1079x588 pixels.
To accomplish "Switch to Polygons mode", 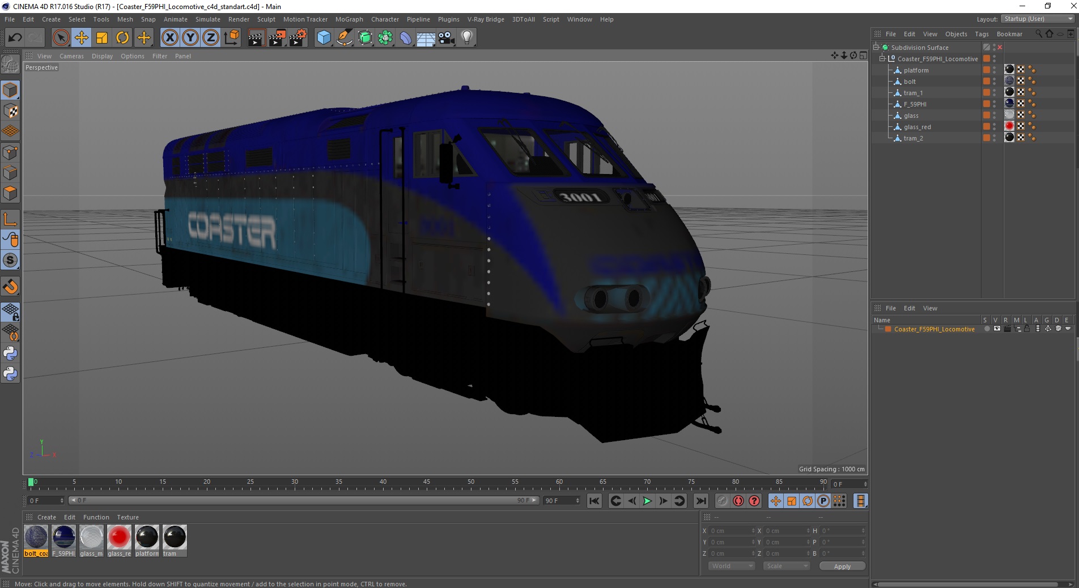I will [10, 193].
